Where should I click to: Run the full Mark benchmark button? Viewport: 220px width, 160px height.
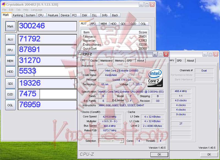point(10,26)
